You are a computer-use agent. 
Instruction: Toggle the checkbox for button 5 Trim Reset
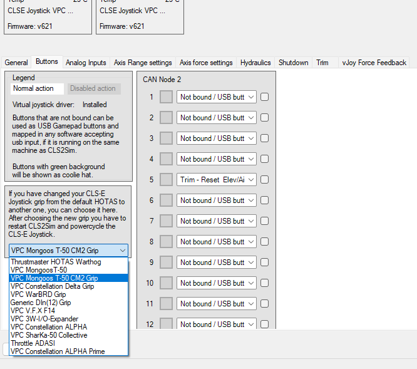[x=264, y=180]
